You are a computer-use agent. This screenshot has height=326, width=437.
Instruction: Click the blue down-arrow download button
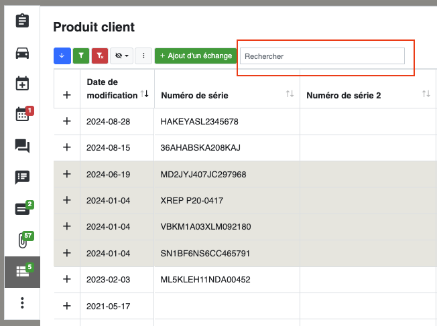point(62,56)
